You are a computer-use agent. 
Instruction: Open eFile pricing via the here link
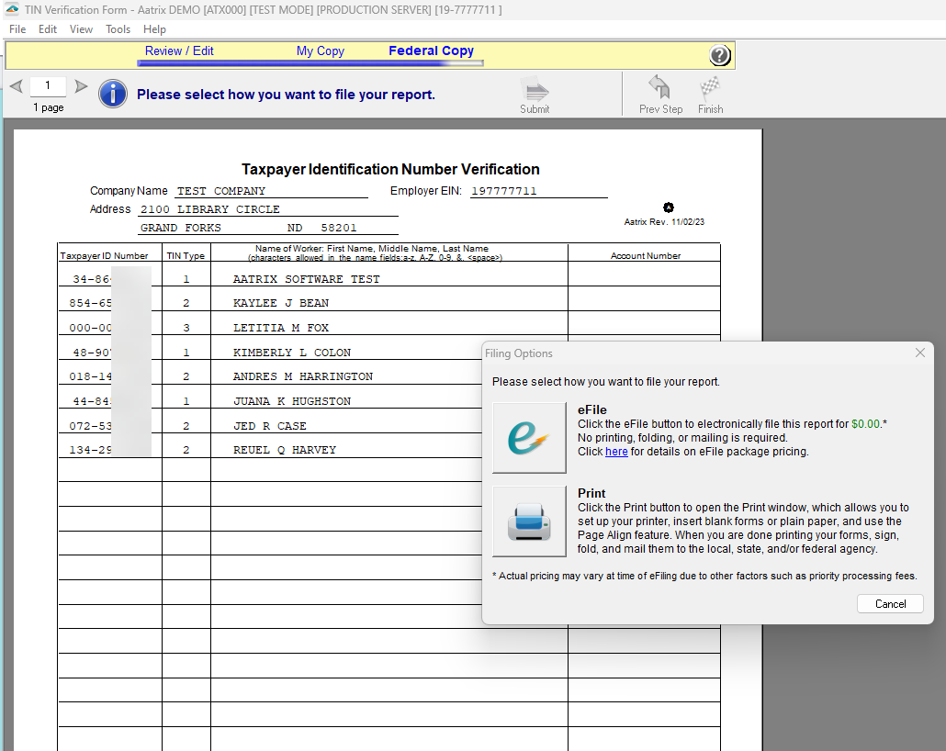[x=616, y=451]
